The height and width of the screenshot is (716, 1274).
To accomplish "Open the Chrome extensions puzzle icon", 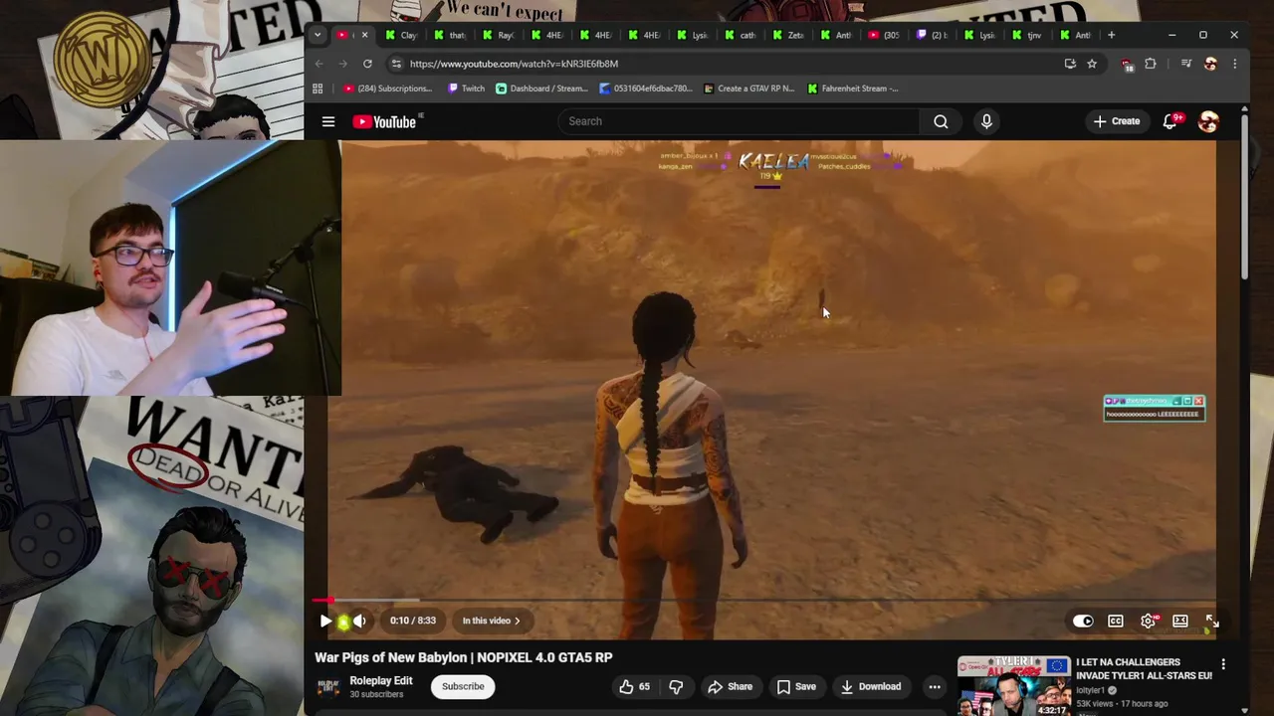I will coord(1151,64).
